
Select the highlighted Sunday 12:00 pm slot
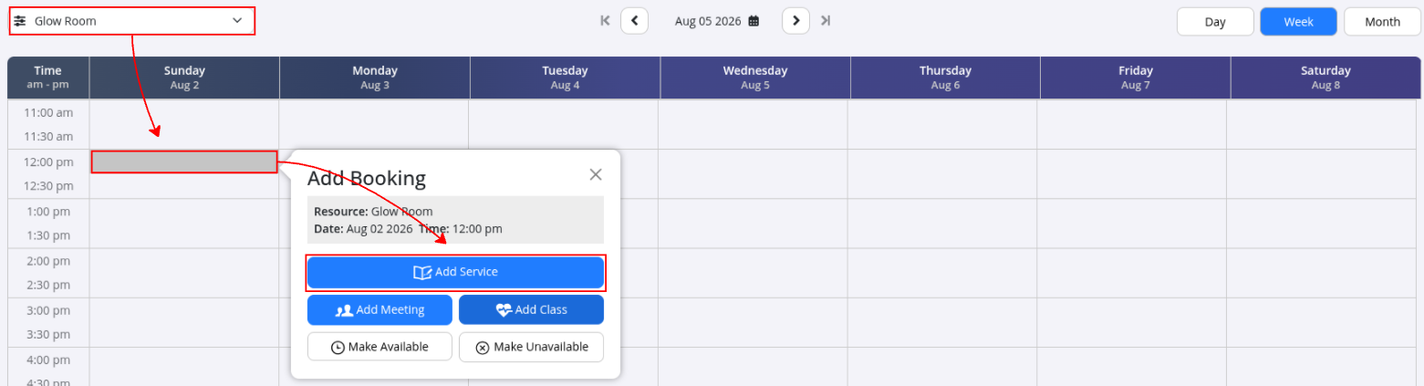(184, 162)
